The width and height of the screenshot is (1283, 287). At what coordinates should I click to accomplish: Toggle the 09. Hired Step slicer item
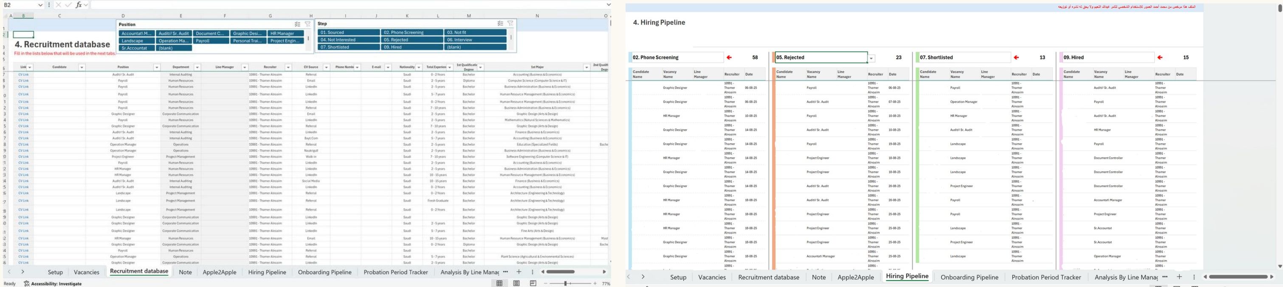412,47
